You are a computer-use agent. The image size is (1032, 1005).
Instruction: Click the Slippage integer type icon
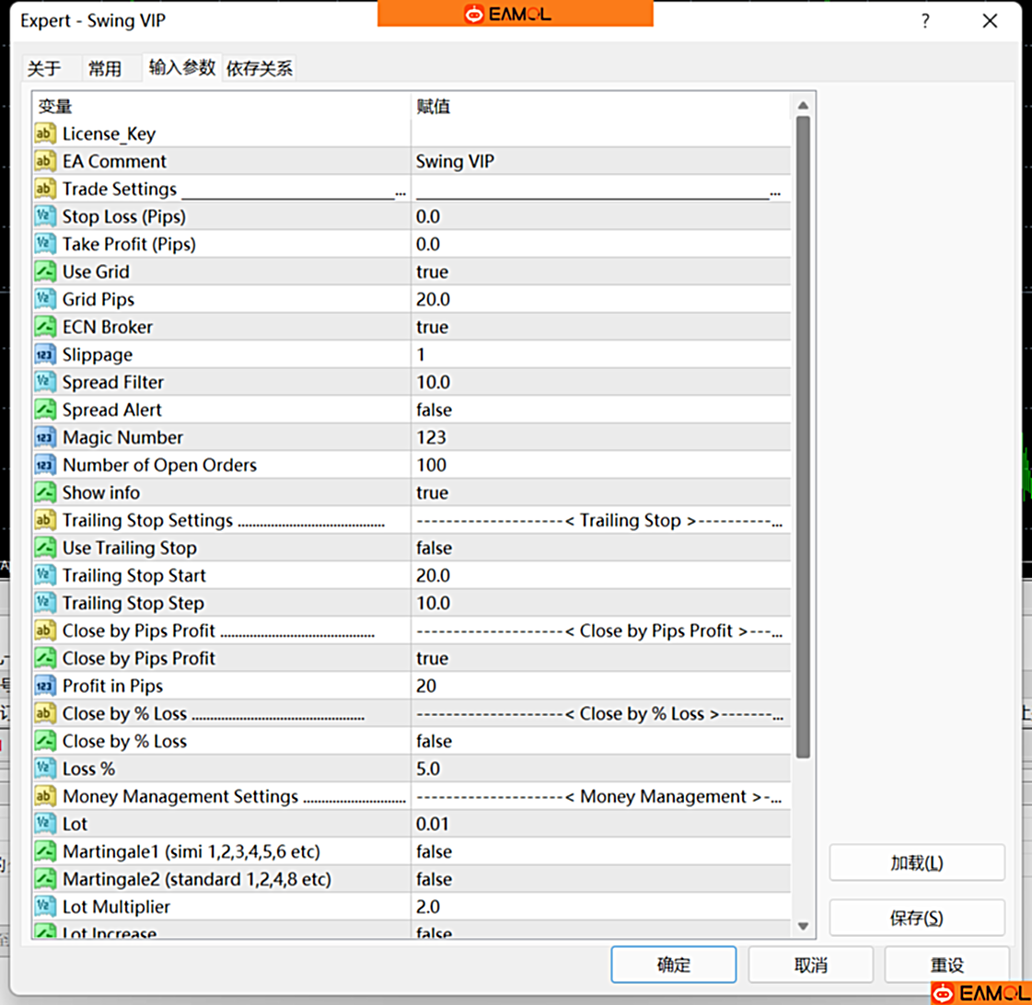click(x=45, y=354)
